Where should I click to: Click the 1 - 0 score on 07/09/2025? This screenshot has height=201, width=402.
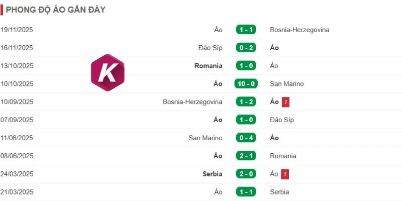pyautogui.click(x=246, y=120)
